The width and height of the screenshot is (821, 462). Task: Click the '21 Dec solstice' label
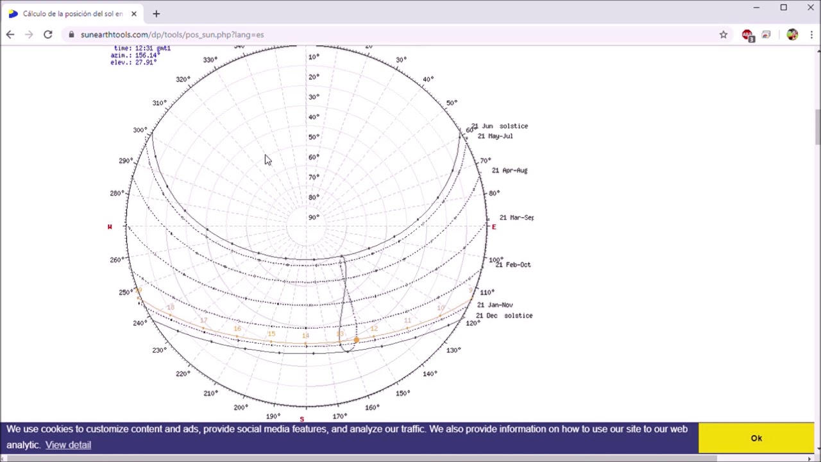pyautogui.click(x=504, y=316)
